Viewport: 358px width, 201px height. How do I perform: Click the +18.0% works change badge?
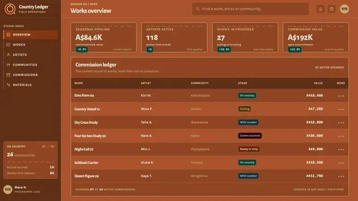point(224,49)
